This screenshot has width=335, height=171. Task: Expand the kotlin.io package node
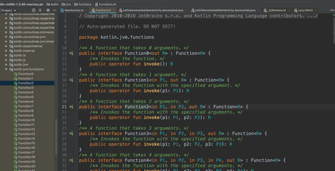pyautogui.click(x=6, y=55)
